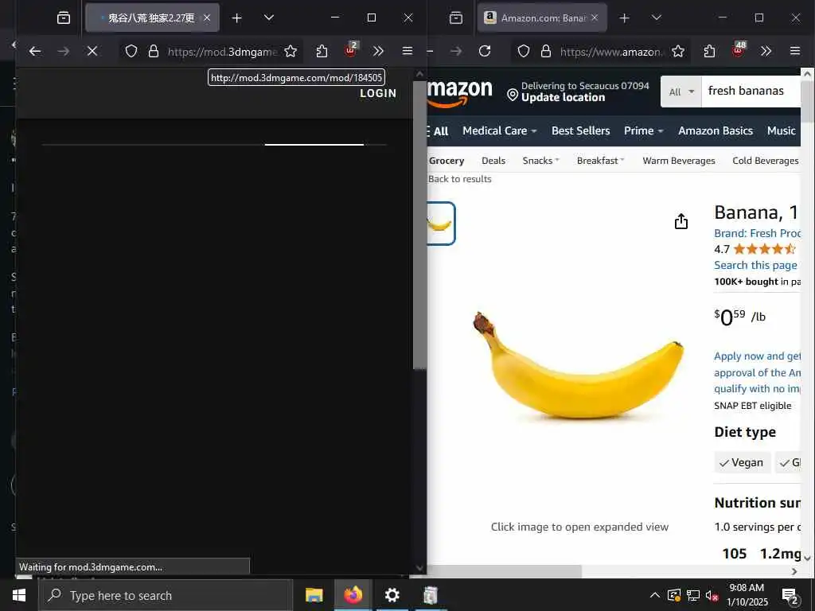Open Firefox View in the 3dmgame window

point(64,18)
